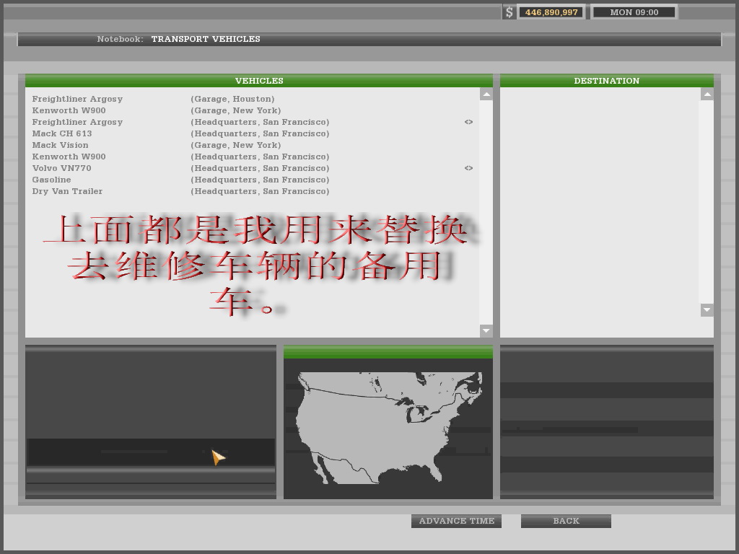Select the Volvo VN770 vehicle row
739x554 pixels.
click(252, 168)
